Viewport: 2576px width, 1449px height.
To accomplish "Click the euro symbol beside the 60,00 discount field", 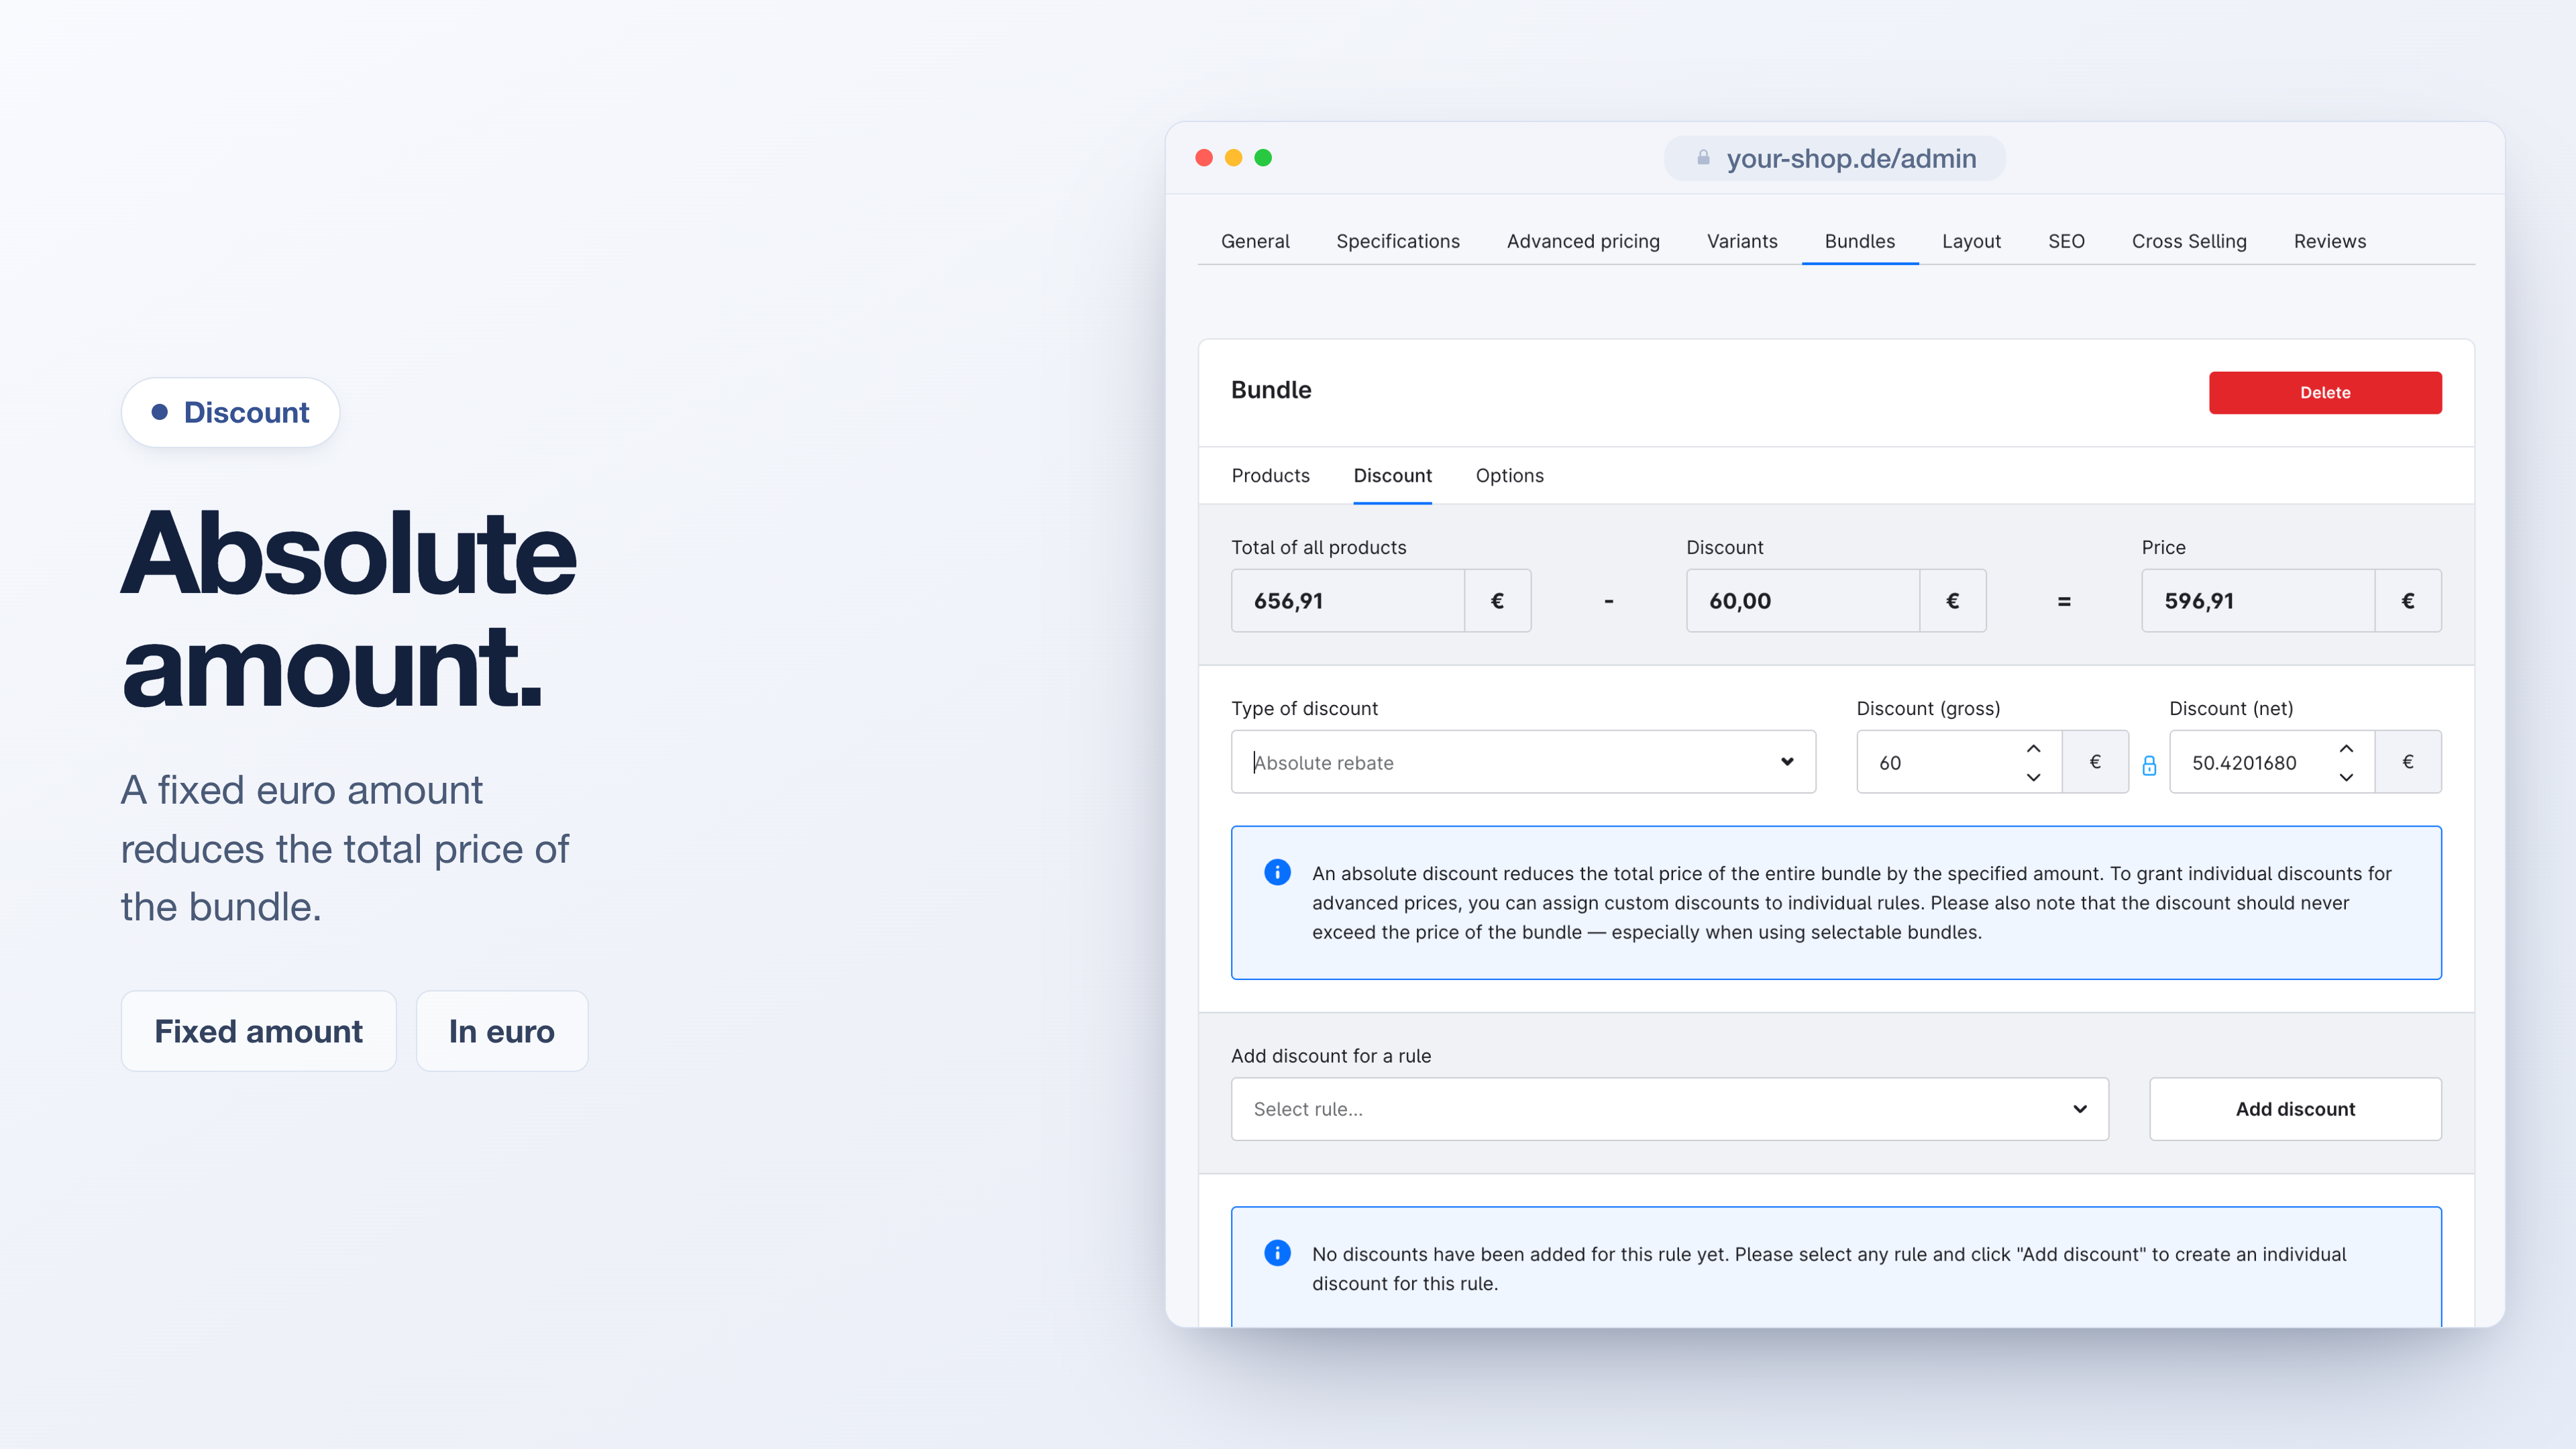I will click(x=1952, y=601).
